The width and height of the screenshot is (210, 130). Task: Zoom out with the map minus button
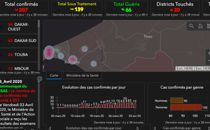[208, 60]
